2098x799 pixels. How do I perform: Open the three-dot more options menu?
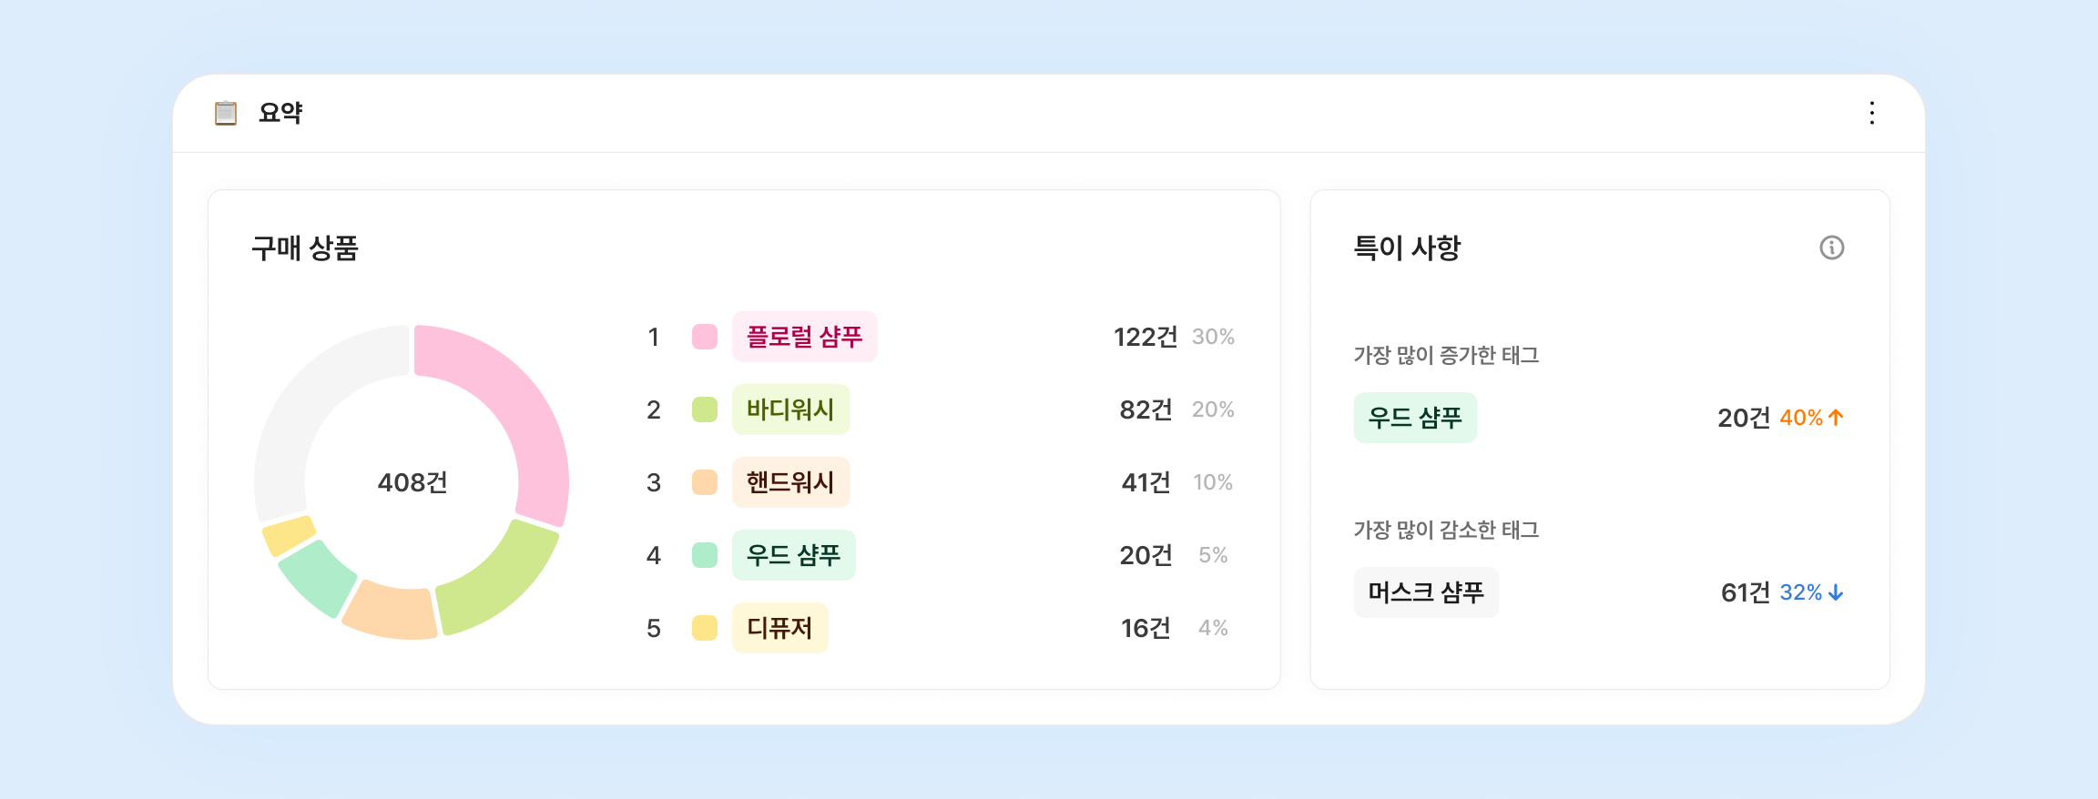(1872, 113)
